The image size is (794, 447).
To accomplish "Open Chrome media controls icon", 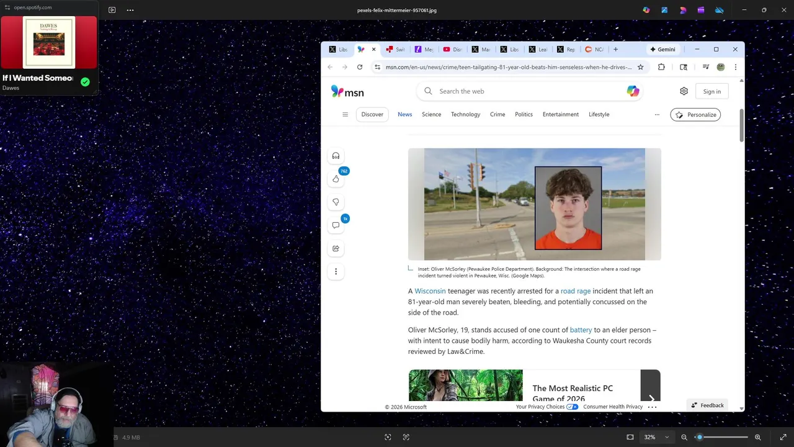I will (706, 67).
